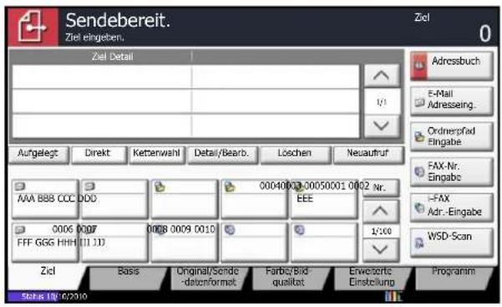Choose Ordnerpfad Eingabe
The width and height of the screenshot is (502, 307).
(x=452, y=136)
